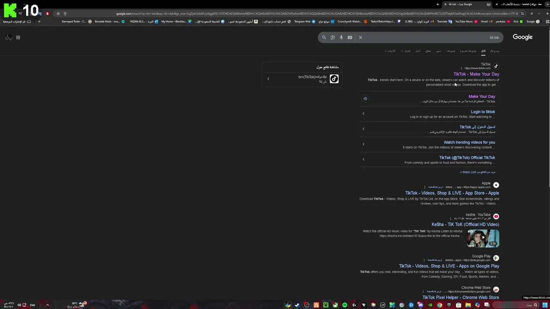The image size is (550, 309).
Task: Switch to the News search tab
Action: (x=418, y=51)
